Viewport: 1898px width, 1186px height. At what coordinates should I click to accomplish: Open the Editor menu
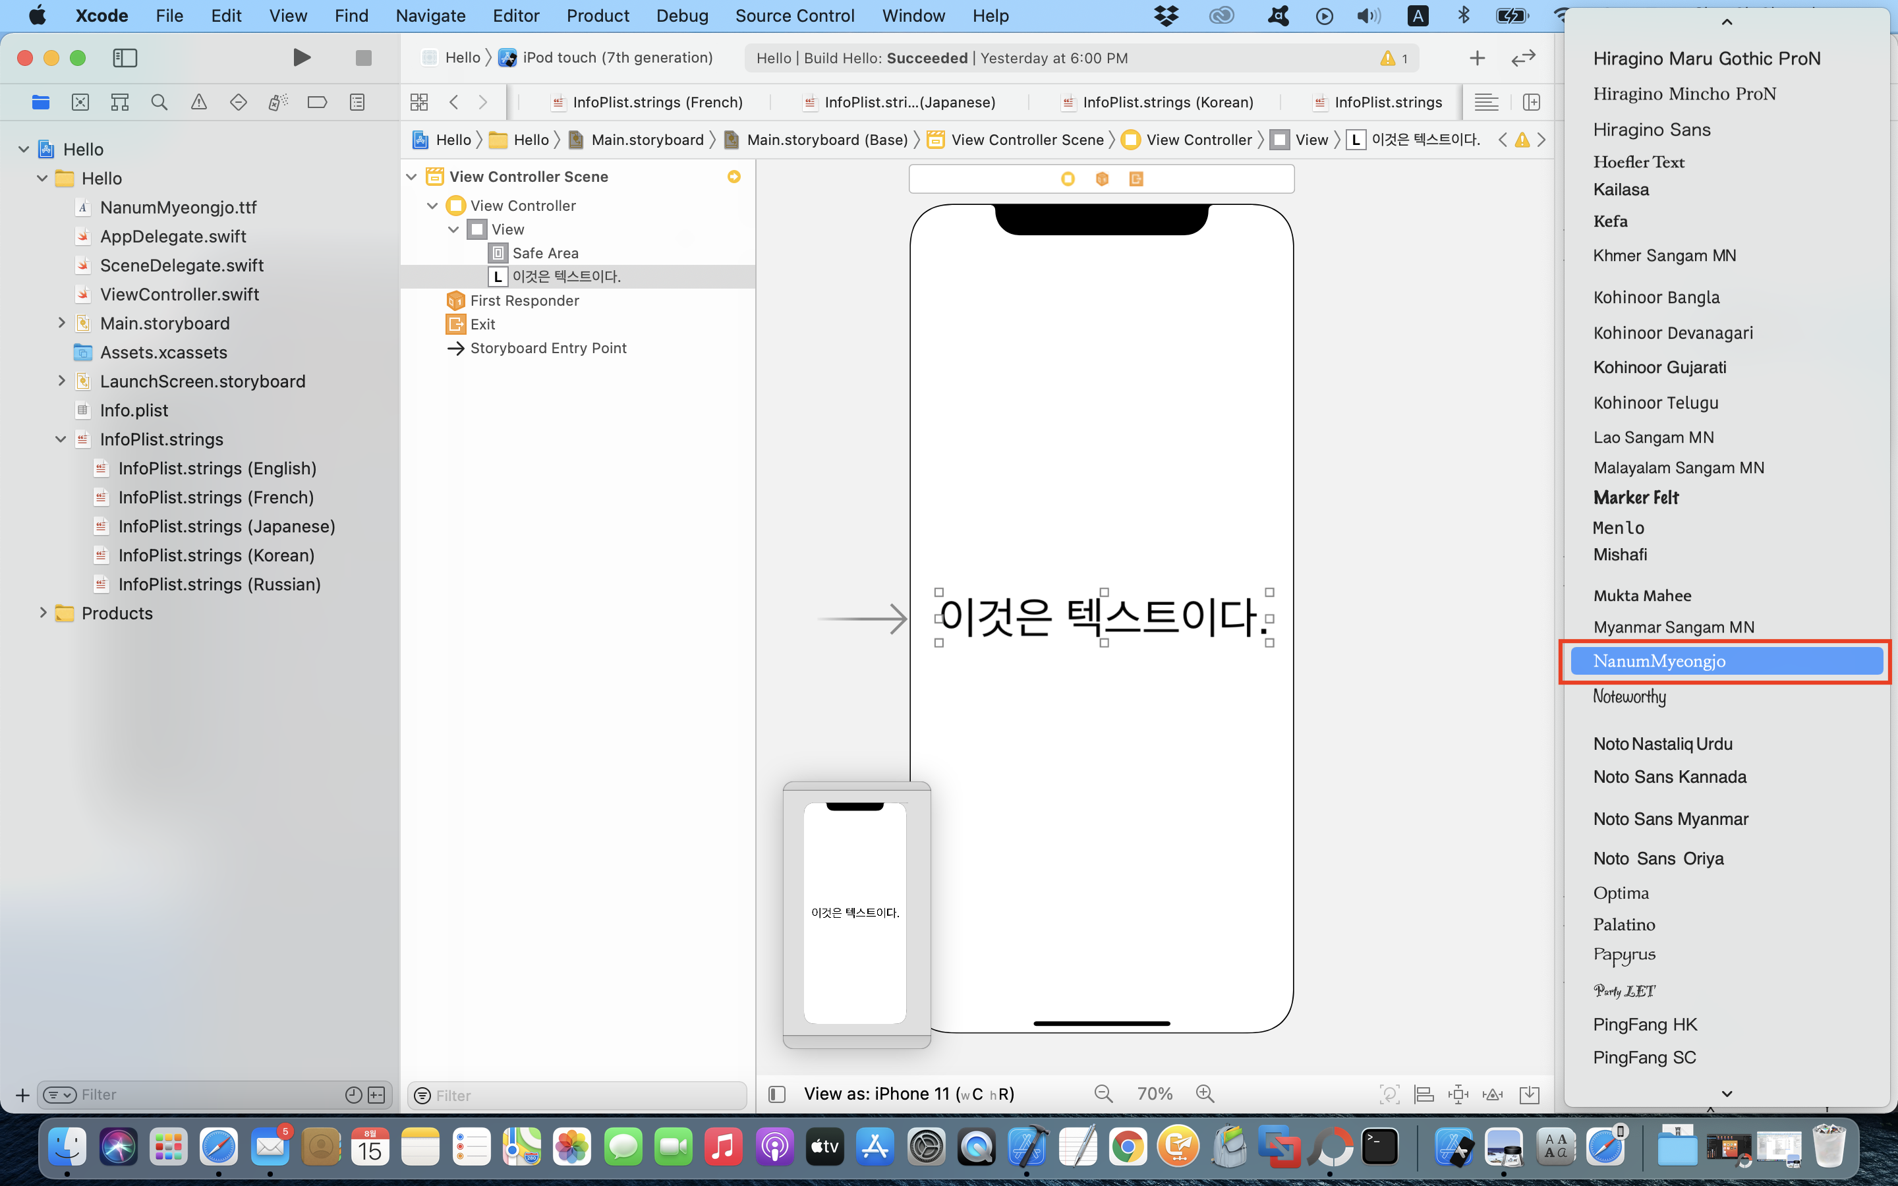click(x=515, y=16)
